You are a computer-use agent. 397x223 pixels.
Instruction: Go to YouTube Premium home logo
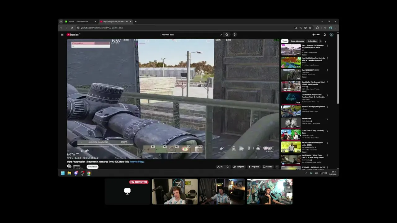73,35
